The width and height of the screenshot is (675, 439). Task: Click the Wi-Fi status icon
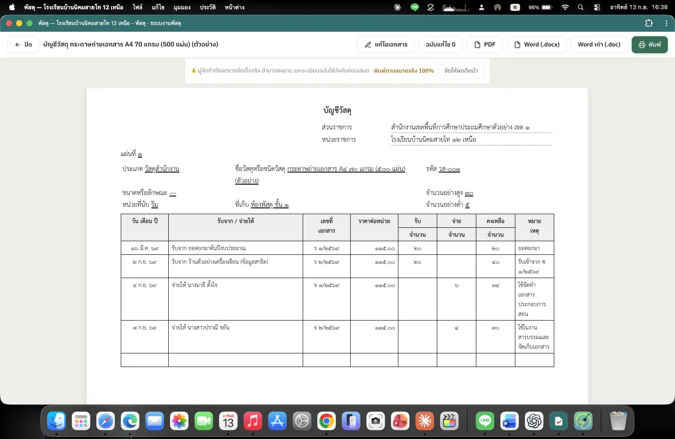565,7
